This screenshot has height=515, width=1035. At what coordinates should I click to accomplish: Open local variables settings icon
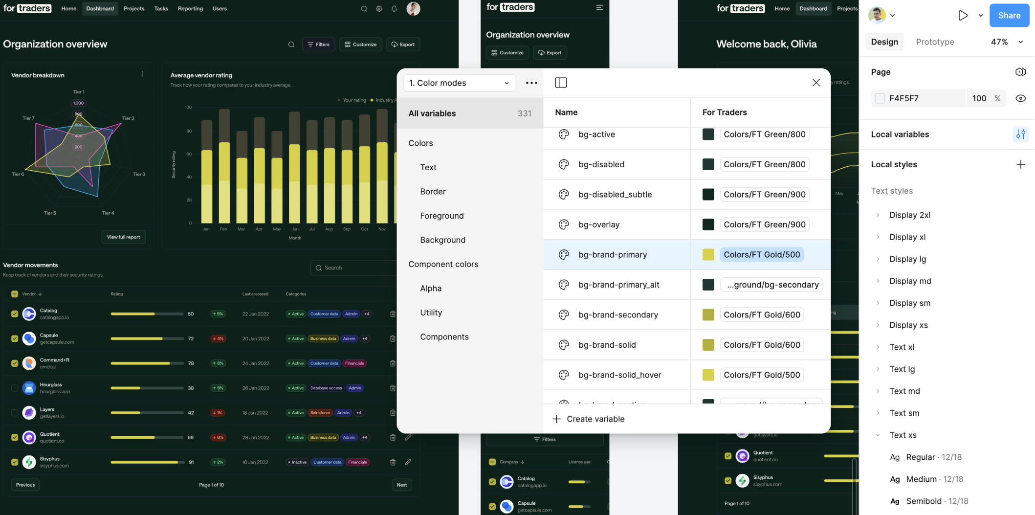[1020, 134]
